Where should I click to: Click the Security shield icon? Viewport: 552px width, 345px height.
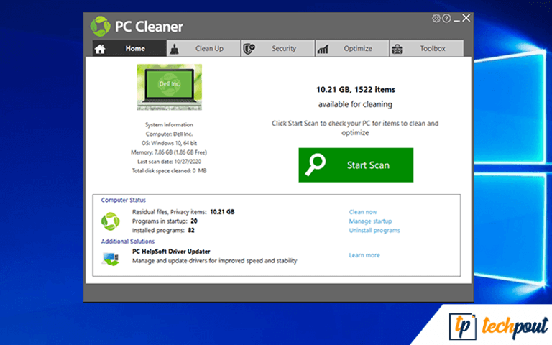(249, 49)
